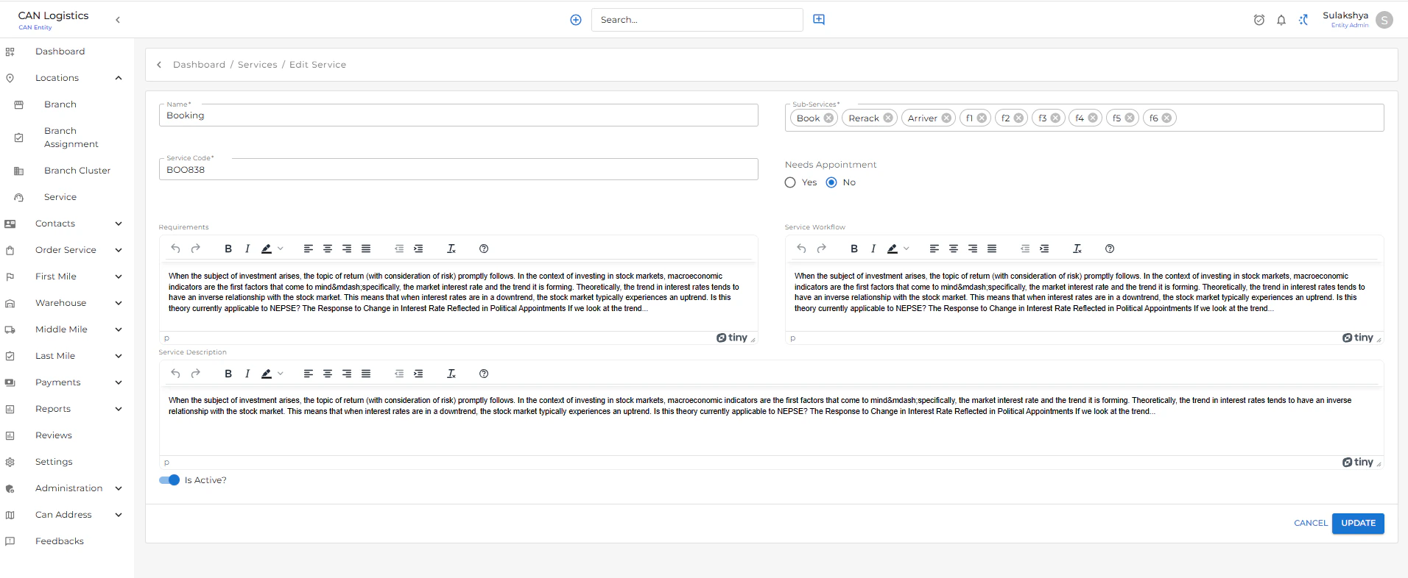Clear formatting in Requirements editor
Viewport: 1408px width, 578px height.
tap(451, 249)
